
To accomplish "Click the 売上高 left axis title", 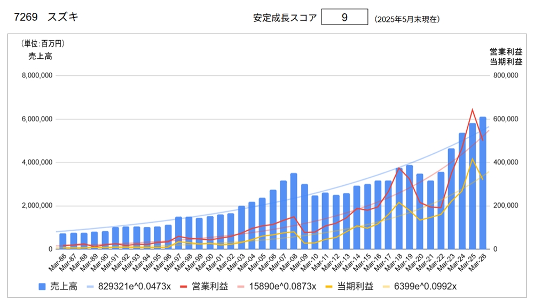I will tap(40, 56).
